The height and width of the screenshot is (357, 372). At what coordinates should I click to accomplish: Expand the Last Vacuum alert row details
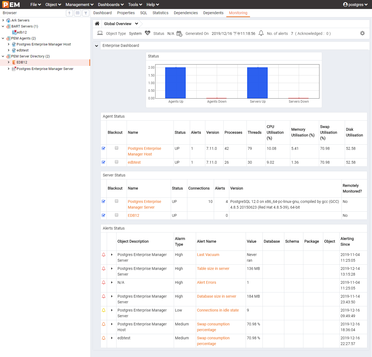coord(112,255)
